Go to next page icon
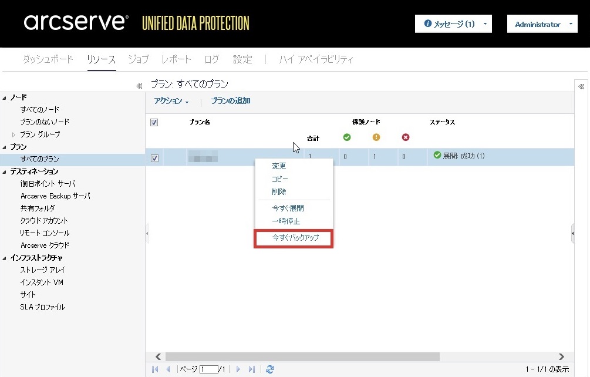This screenshot has height=377, width=590. (238, 369)
